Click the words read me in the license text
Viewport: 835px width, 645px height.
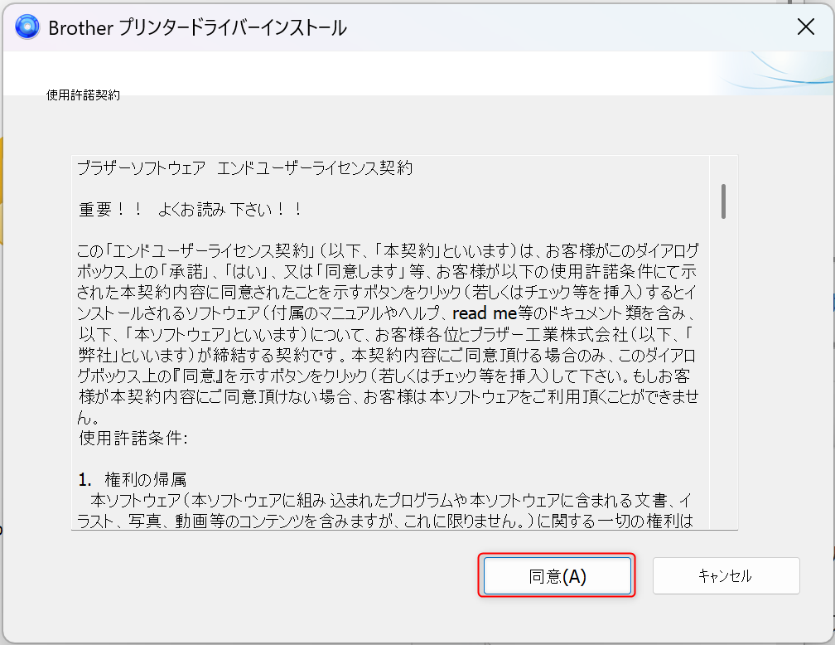pyautogui.click(x=485, y=313)
